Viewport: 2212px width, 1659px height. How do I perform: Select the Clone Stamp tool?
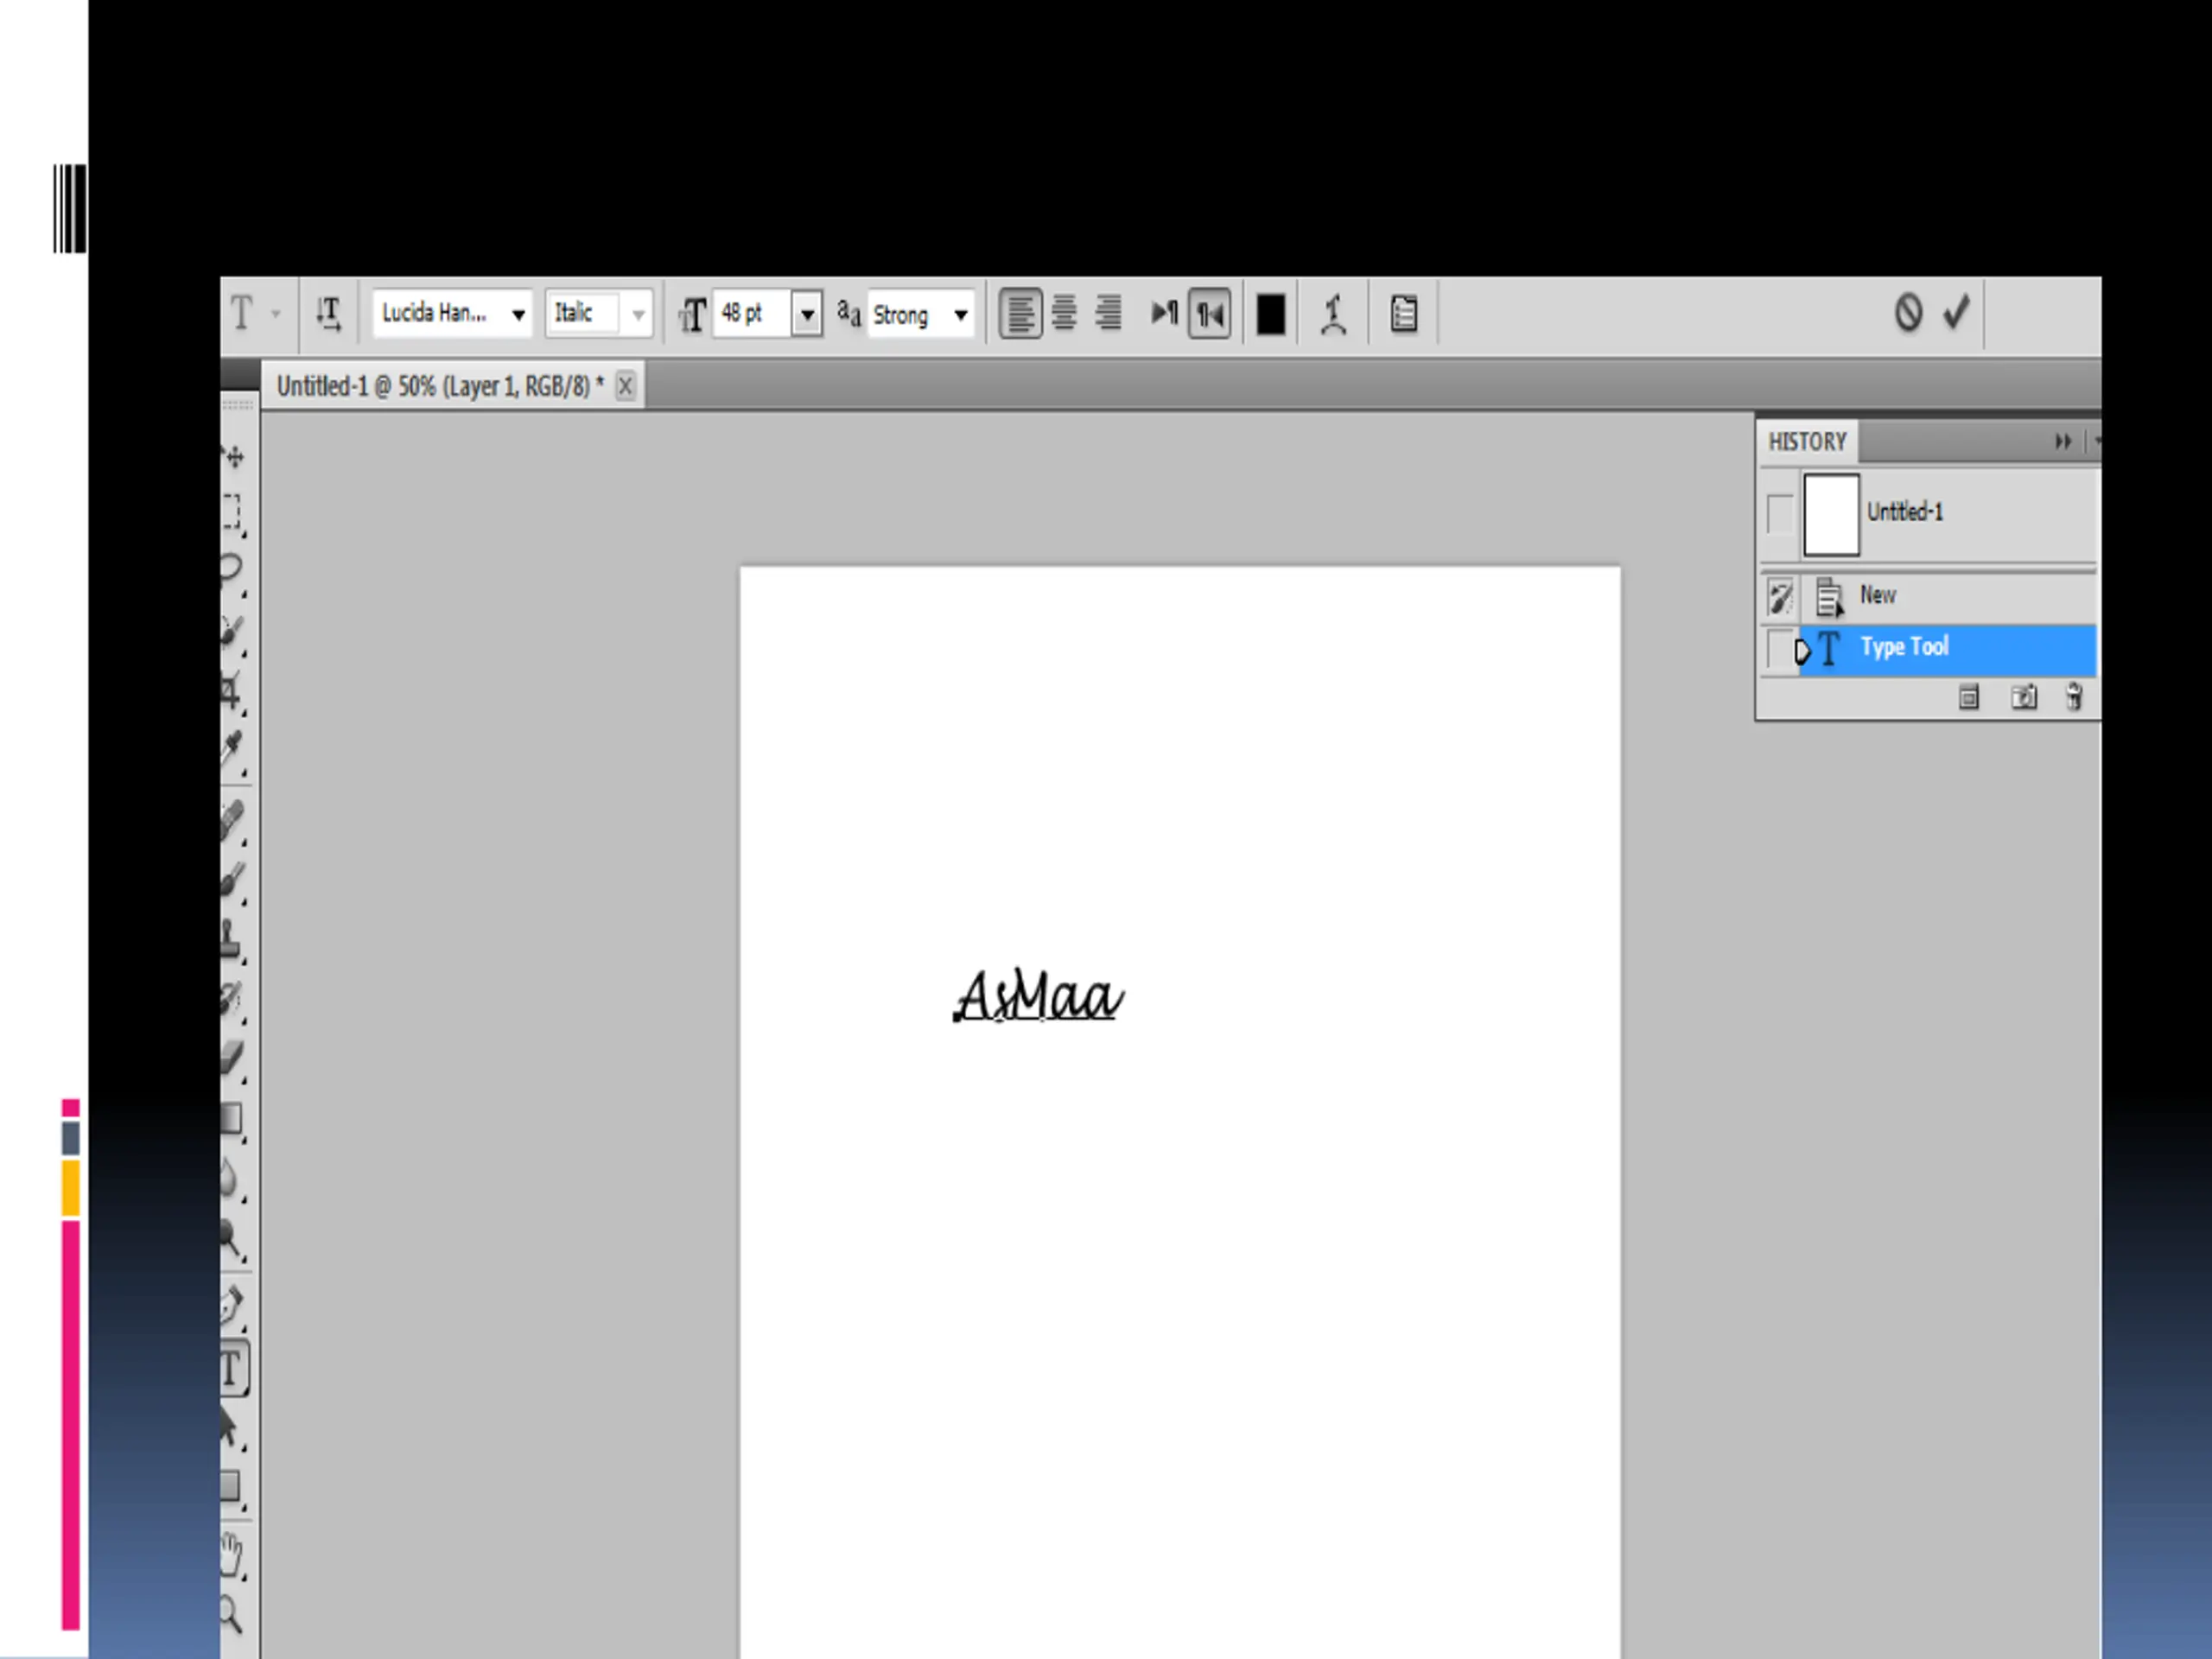pos(233,940)
